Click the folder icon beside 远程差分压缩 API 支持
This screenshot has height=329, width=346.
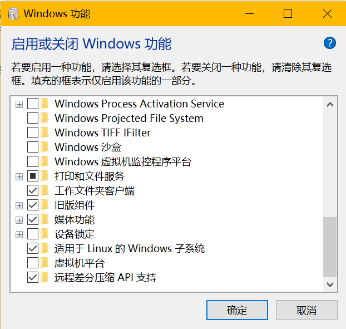click(46, 278)
